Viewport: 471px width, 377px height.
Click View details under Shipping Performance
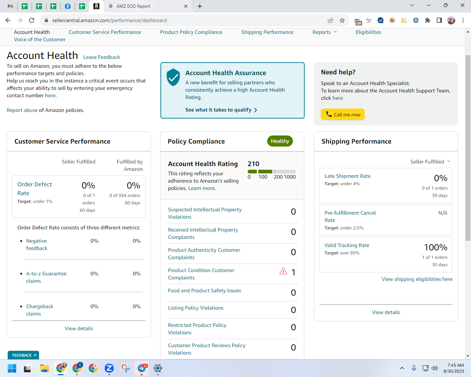click(386, 312)
